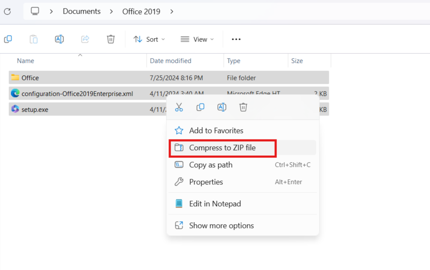The width and height of the screenshot is (430, 270).
Task: Click the Copy icon in the context menu
Action: [200, 107]
